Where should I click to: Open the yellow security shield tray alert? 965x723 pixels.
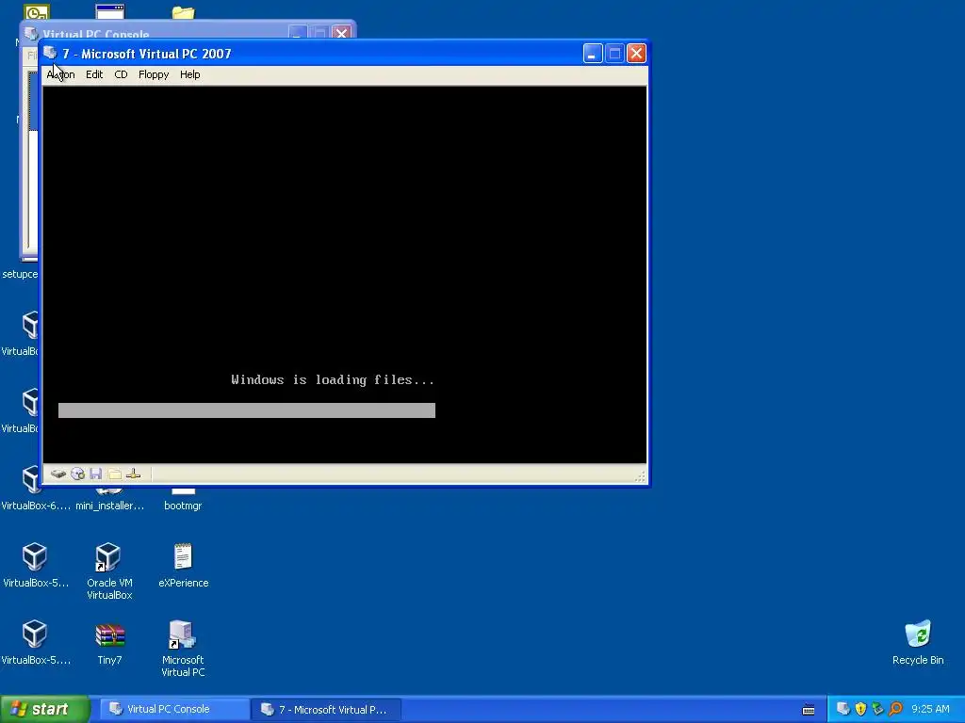click(x=860, y=710)
